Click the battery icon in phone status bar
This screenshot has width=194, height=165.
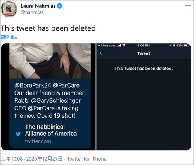186,45
